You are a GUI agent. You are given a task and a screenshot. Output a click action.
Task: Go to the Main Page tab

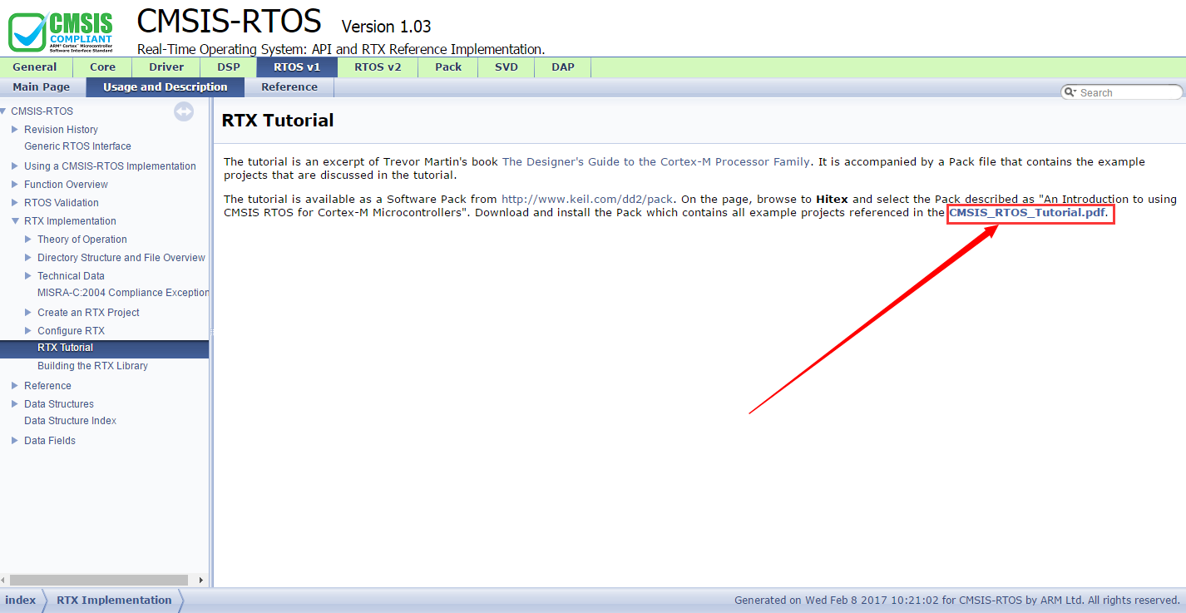[x=42, y=87]
